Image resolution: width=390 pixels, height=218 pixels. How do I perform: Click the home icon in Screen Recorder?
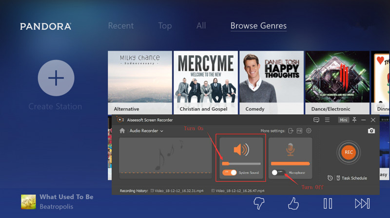click(122, 131)
